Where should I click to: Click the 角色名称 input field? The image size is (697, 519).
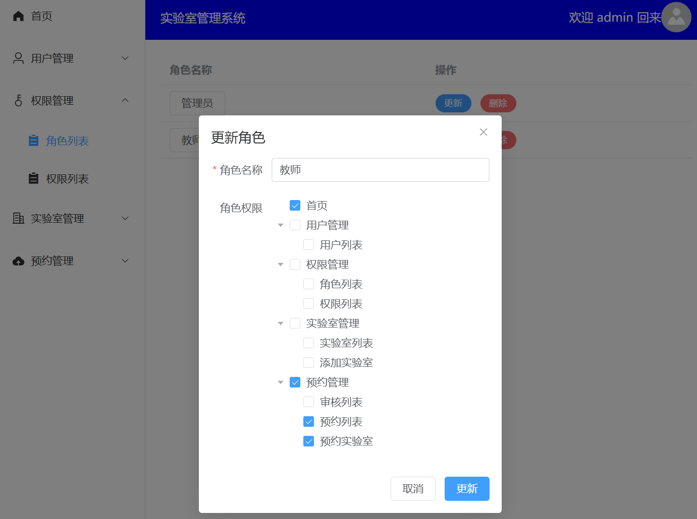coord(380,170)
